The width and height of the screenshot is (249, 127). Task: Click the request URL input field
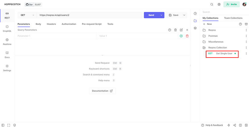point(90,15)
